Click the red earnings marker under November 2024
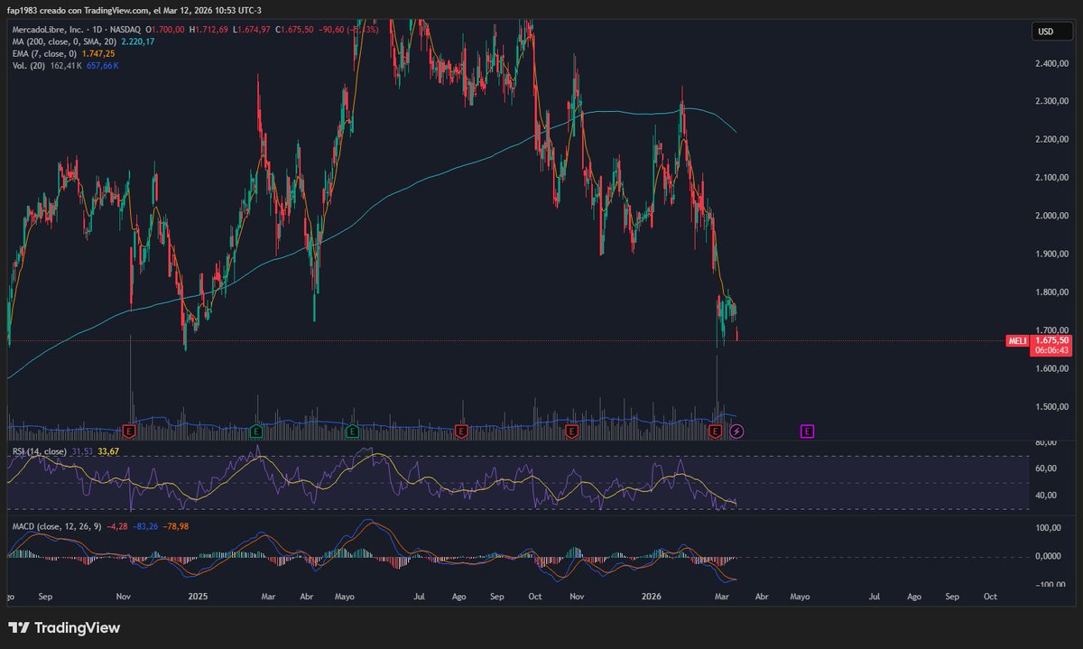The width and height of the screenshot is (1083, 649). [129, 431]
